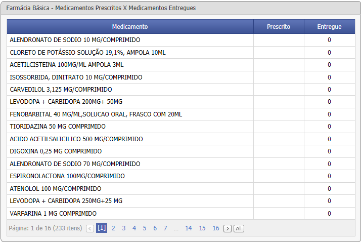Select the current page [1] indicator

click(x=102, y=228)
